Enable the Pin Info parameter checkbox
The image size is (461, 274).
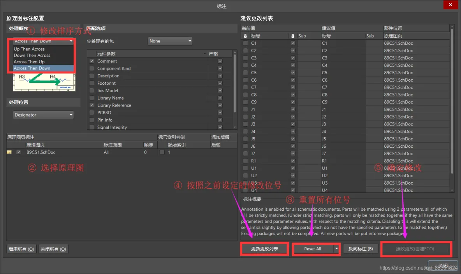[92, 120]
